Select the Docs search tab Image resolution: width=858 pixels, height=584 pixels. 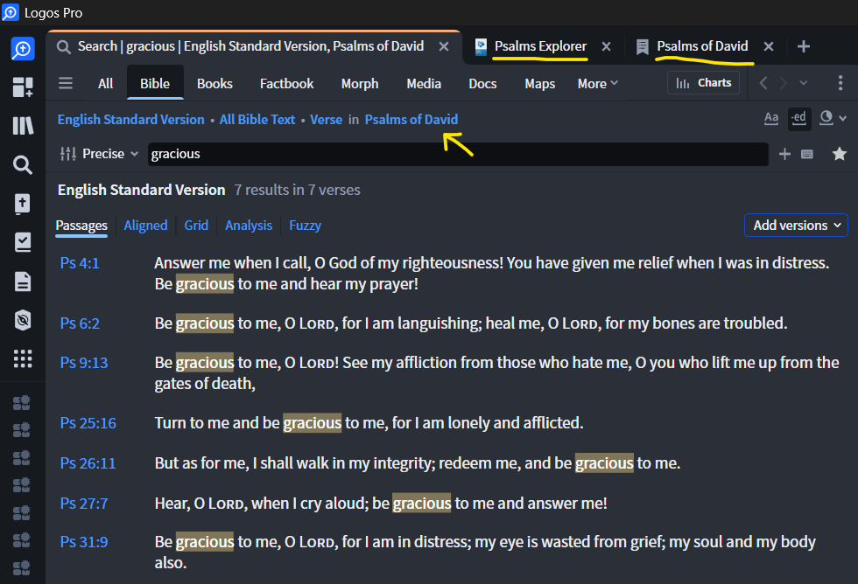pos(482,84)
